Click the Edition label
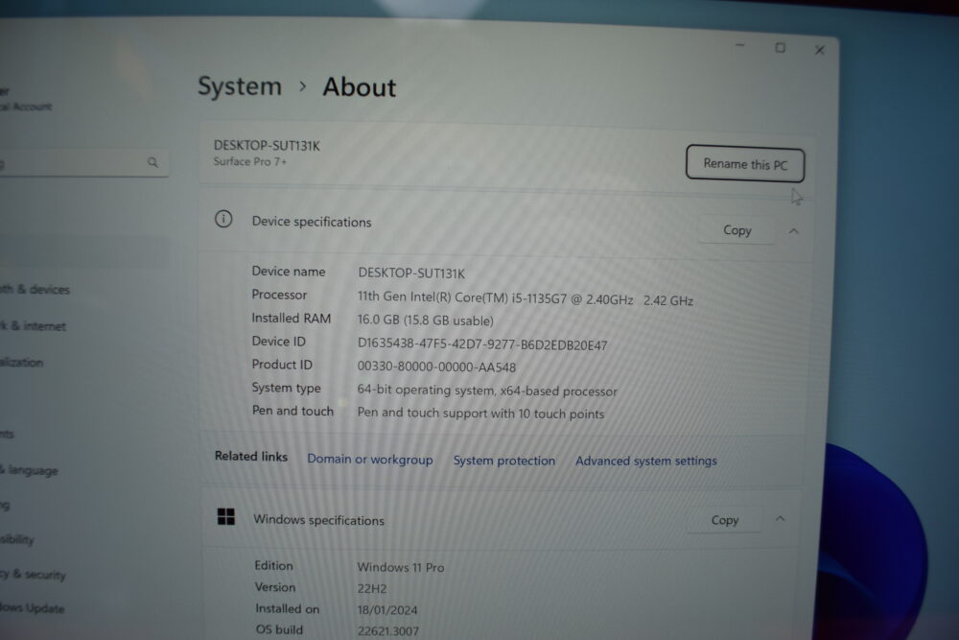 [273, 565]
